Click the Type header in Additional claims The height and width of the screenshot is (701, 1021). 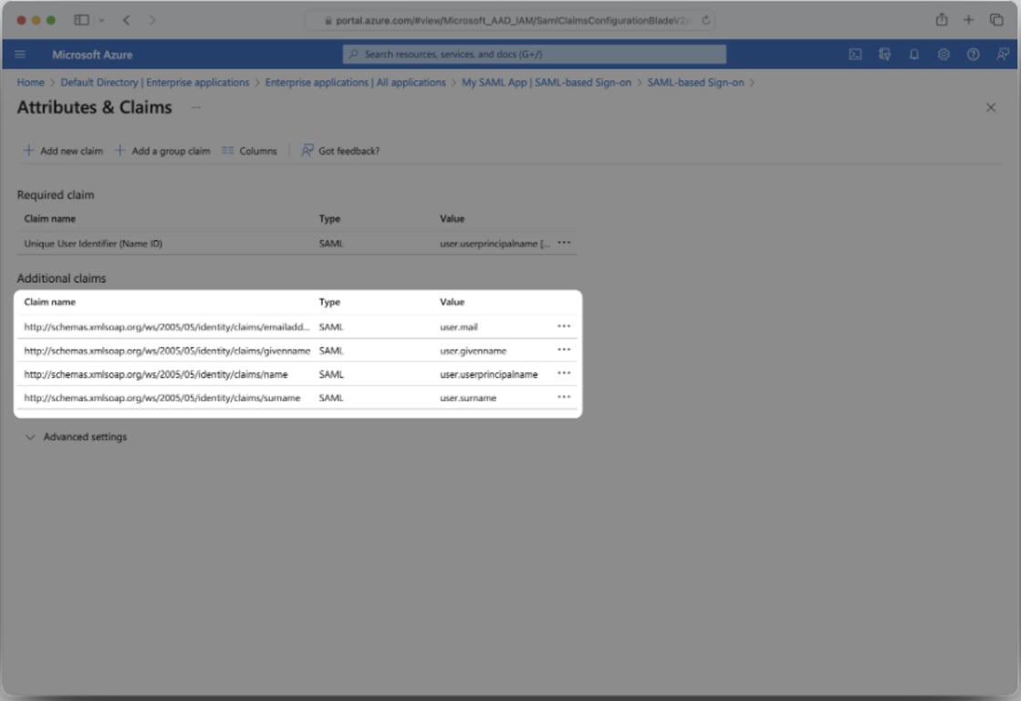click(329, 301)
